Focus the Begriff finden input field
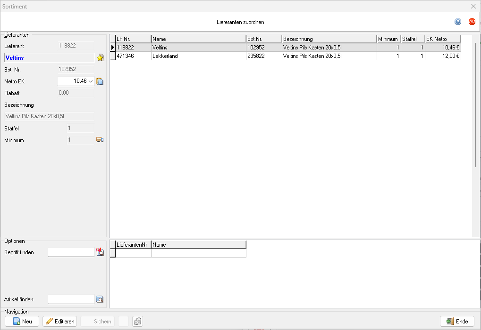 pos(71,252)
